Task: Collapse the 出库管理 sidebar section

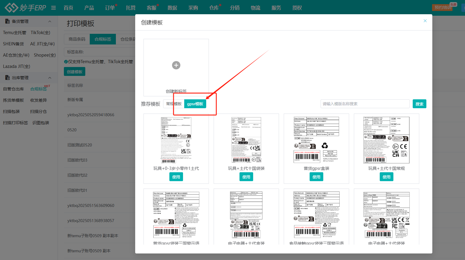Action: point(50,78)
